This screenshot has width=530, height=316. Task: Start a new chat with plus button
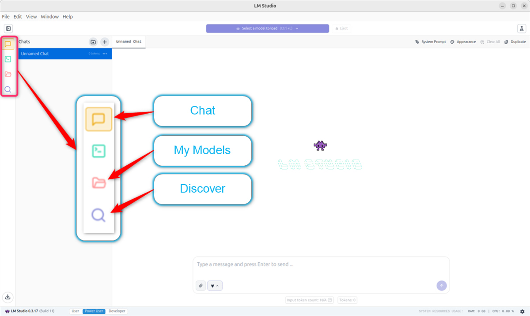[x=105, y=42]
